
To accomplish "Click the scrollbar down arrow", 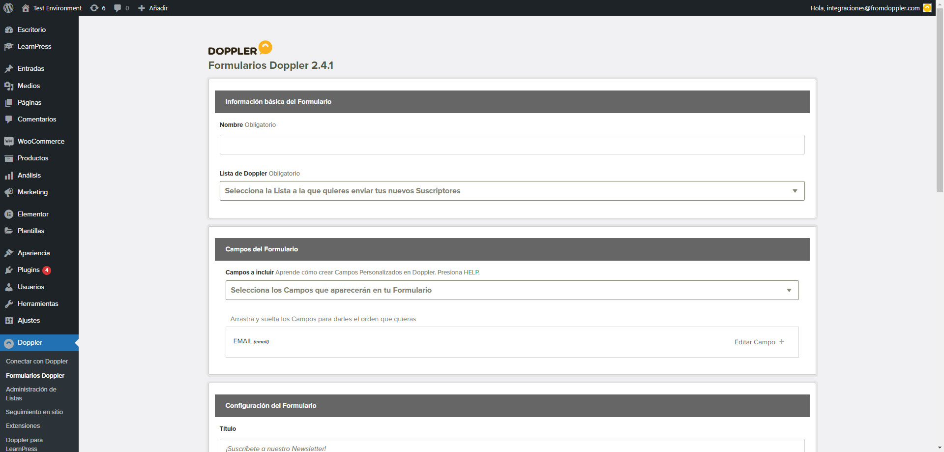I will coord(940,448).
